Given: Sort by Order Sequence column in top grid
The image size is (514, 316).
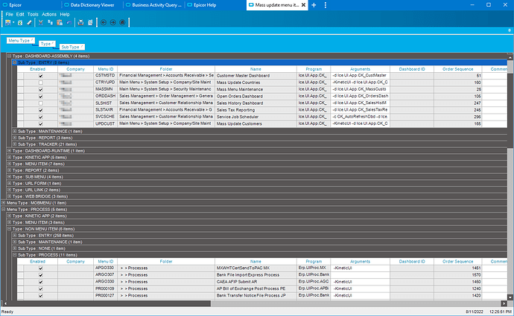Looking at the screenshot, I should pos(457,69).
